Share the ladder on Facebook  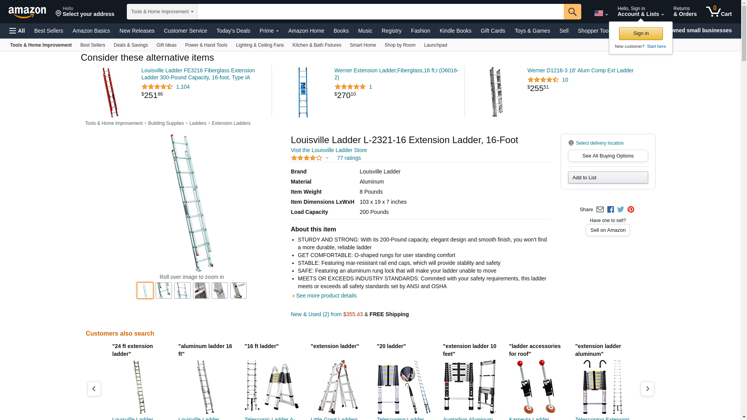pyautogui.click(x=610, y=210)
